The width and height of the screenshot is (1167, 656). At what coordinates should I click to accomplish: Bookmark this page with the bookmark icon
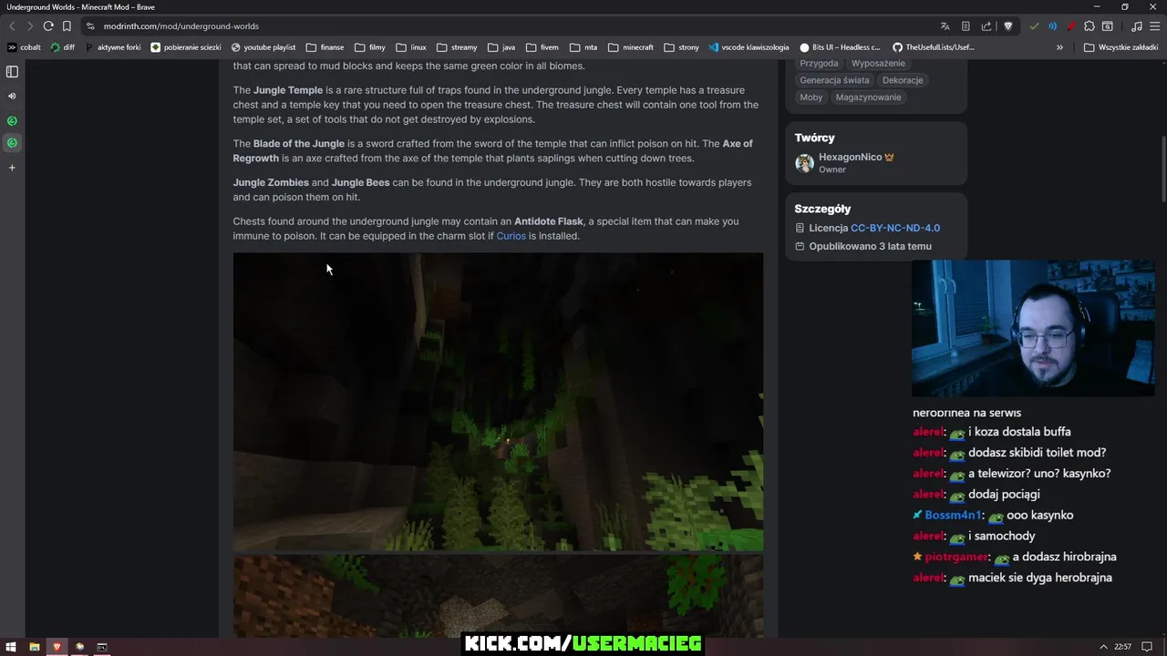pos(67,26)
